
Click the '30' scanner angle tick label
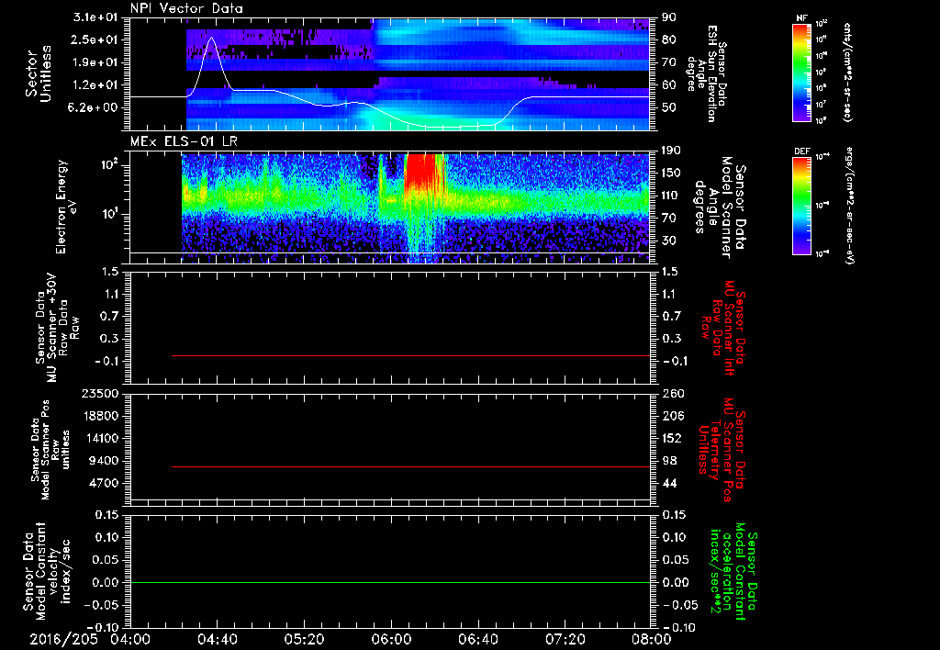tap(668, 241)
